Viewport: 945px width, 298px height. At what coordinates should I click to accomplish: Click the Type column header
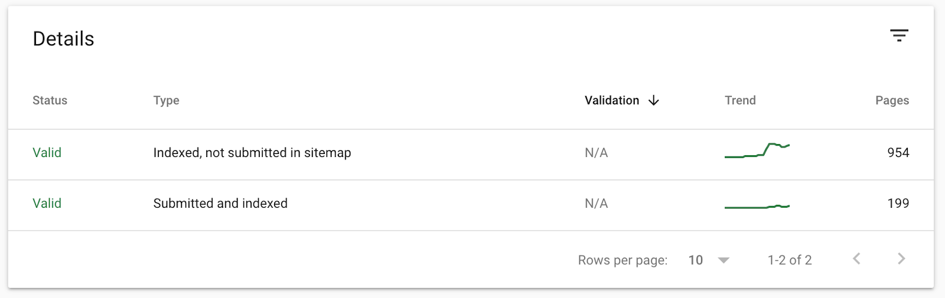[x=166, y=101]
